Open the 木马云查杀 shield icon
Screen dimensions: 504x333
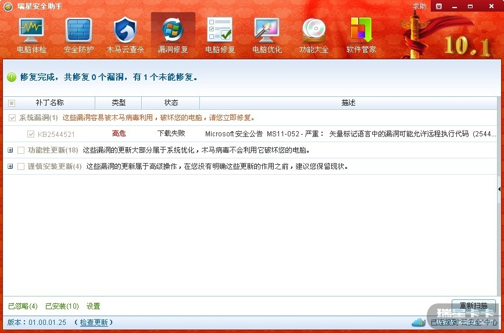[126, 35]
